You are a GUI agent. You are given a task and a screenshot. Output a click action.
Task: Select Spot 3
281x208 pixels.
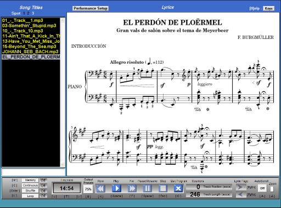click(33, 13)
